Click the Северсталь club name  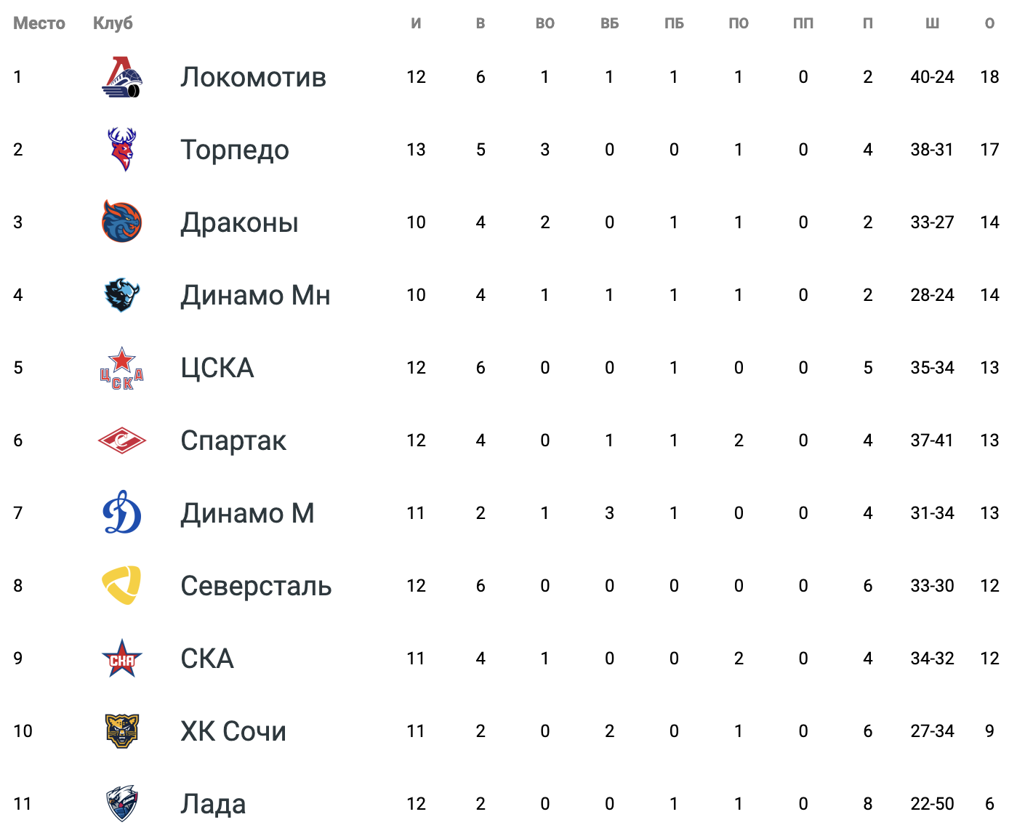coord(256,586)
